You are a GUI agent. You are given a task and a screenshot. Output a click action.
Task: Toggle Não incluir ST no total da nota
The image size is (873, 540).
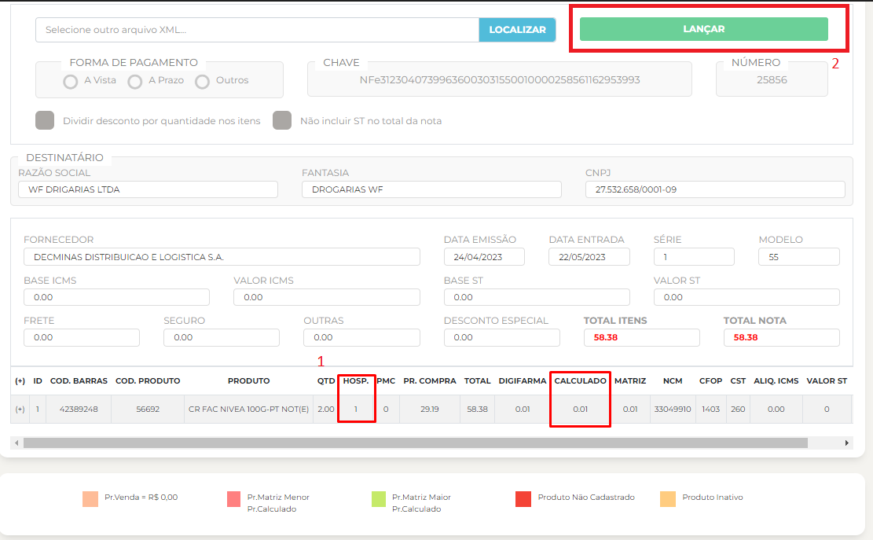282,120
